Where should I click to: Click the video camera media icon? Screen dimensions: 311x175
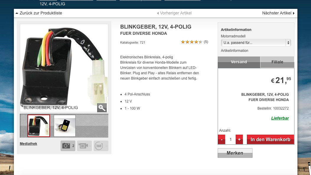click(84, 146)
